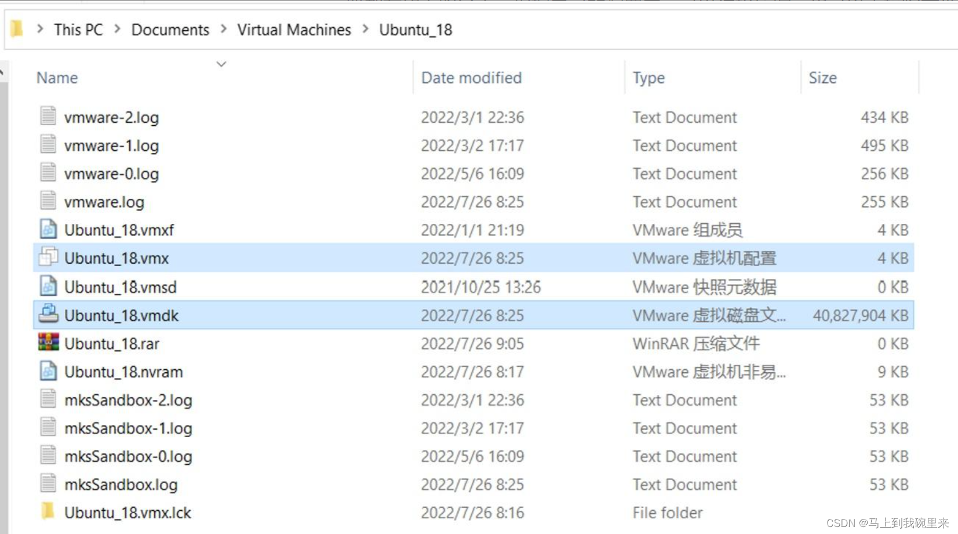958x534 pixels.
Task: Click the folder icon in the address bar
Action: [17, 28]
